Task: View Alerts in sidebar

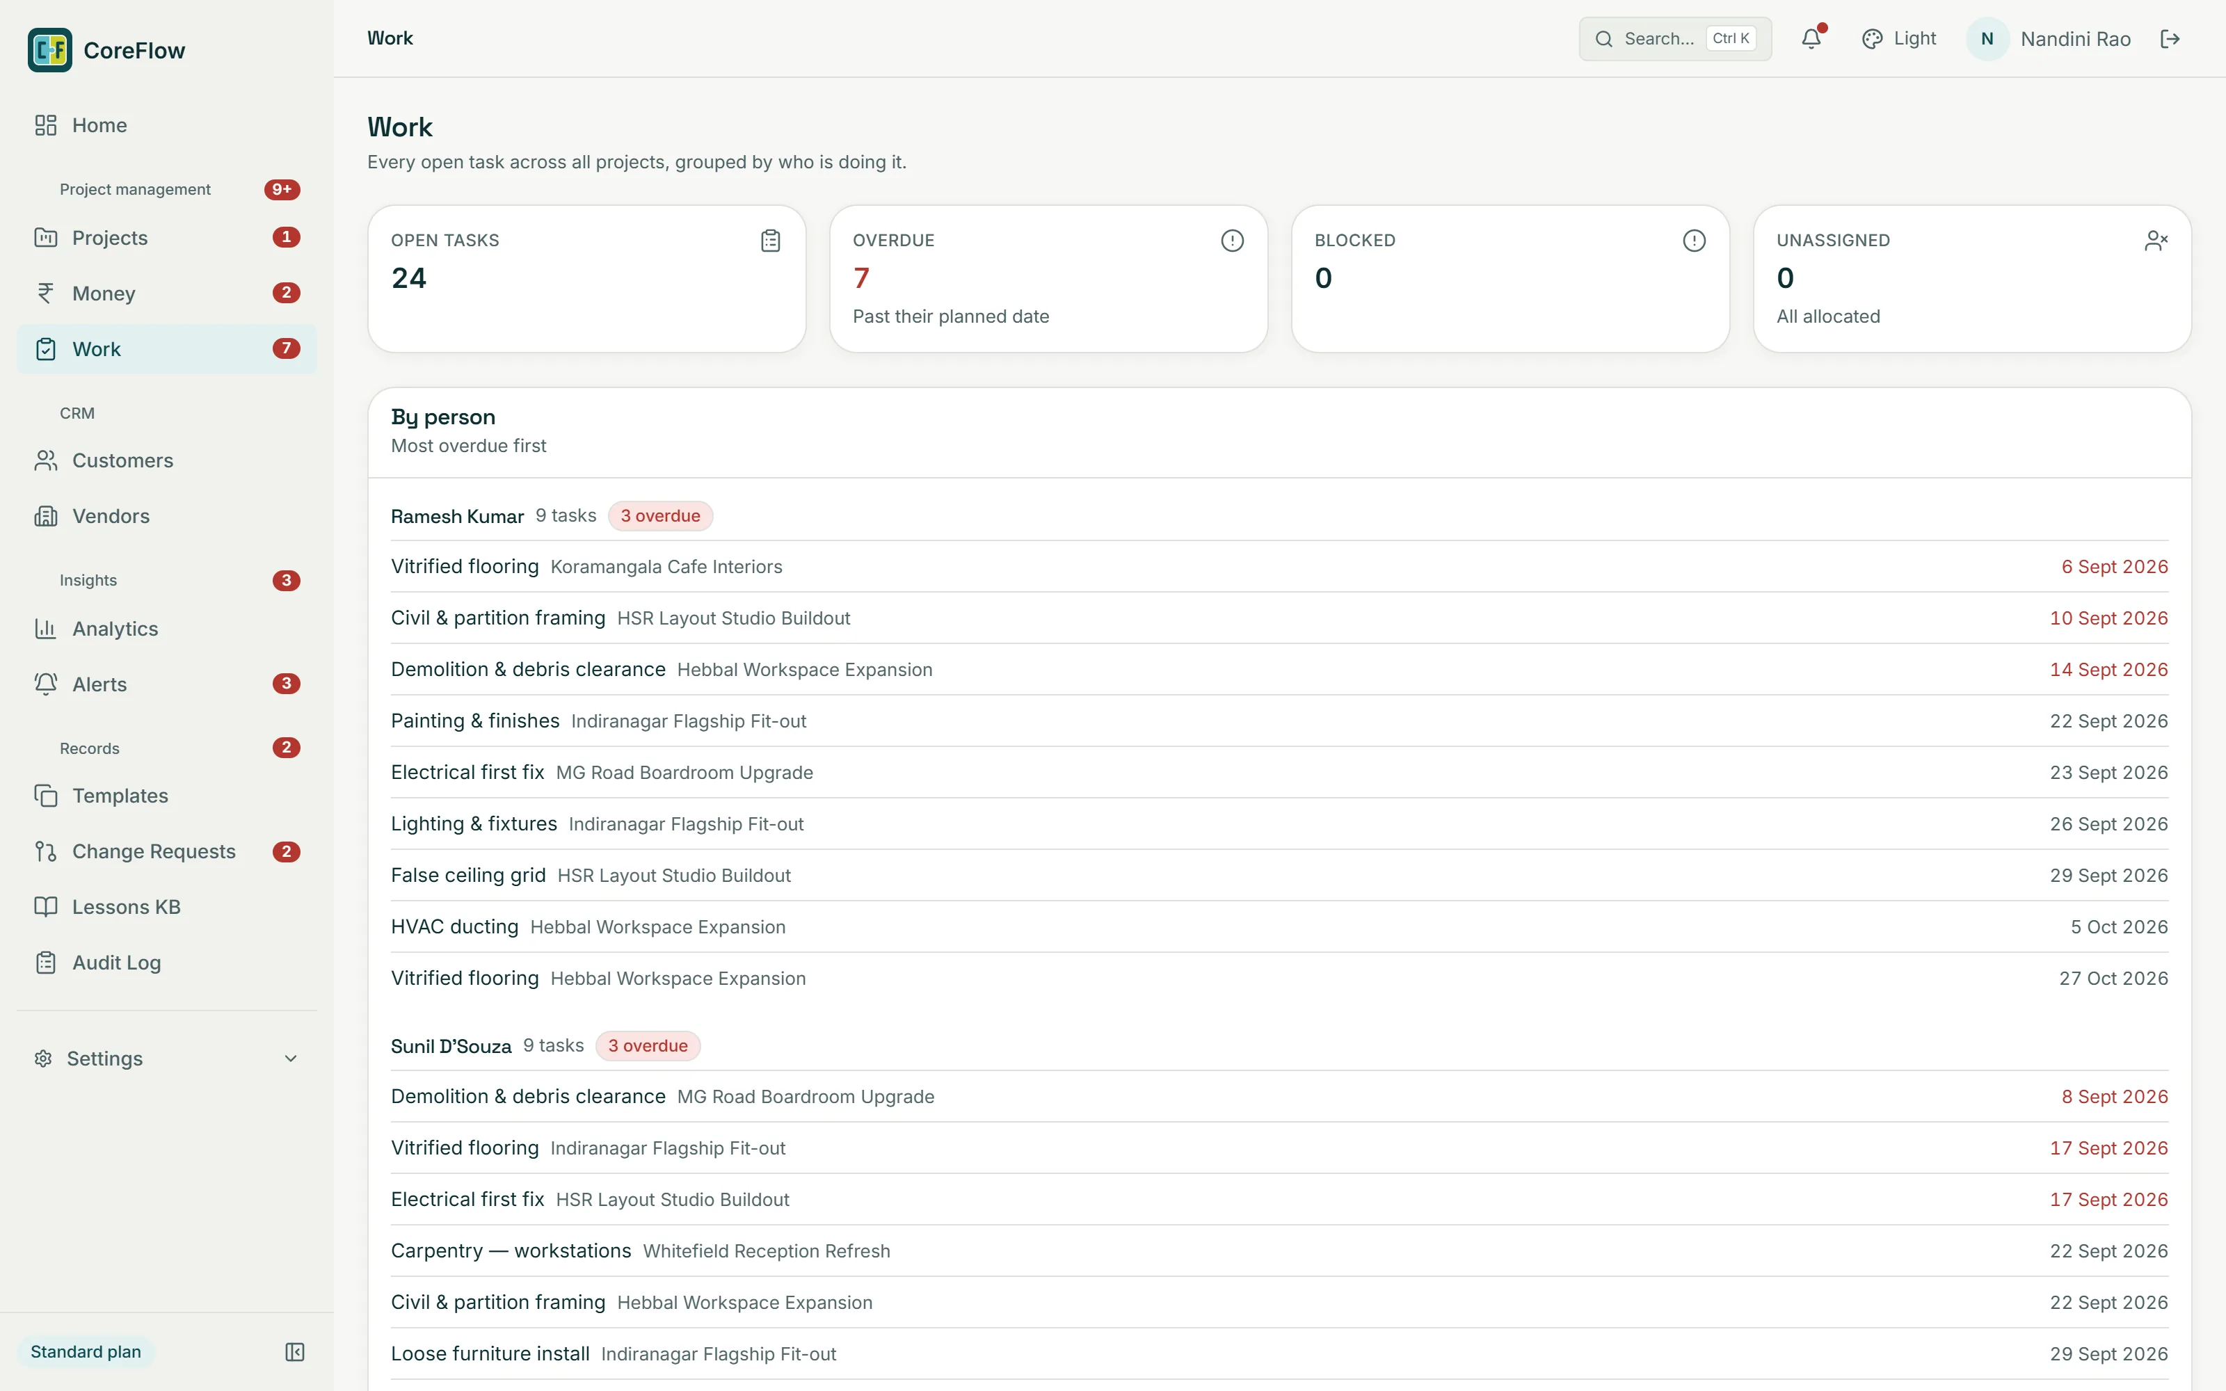Action: [x=166, y=684]
